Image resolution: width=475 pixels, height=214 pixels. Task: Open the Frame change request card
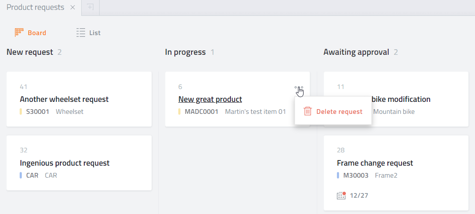tap(396, 173)
